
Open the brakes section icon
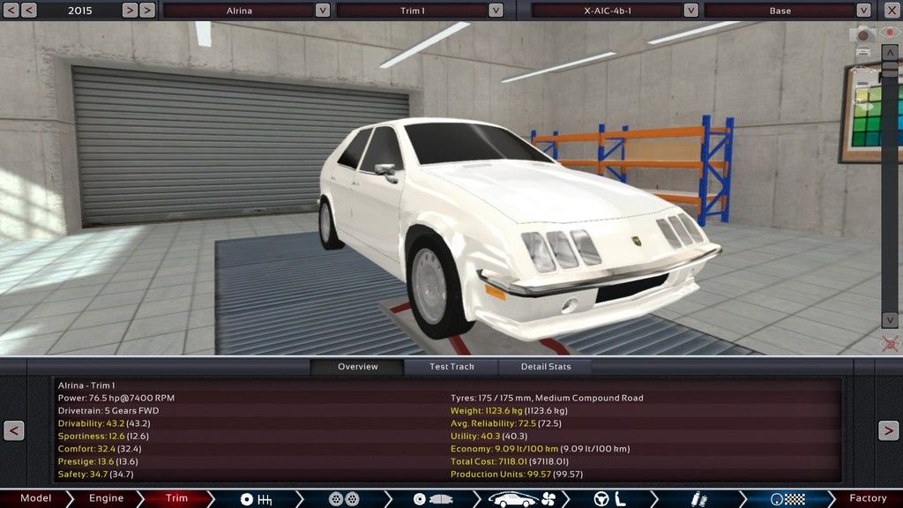[433, 499]
